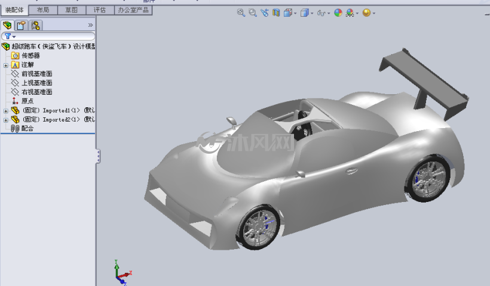Select the 配合 mates folder
This screenshot has width=490, height=286.
pyautogui.click(x=27, y=128)
